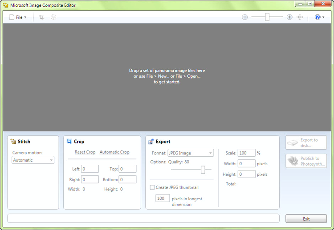Click the fit-to-window zoom icon
Image resolution: width=334 pixels, height=230 pixels.
[x=300, y=17]
